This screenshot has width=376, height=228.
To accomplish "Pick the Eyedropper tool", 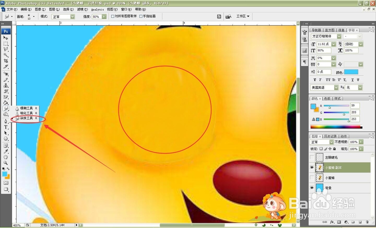I will 6,151.
